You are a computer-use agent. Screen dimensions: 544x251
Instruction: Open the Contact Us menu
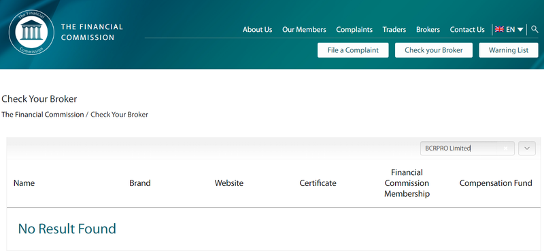(467, 30)
